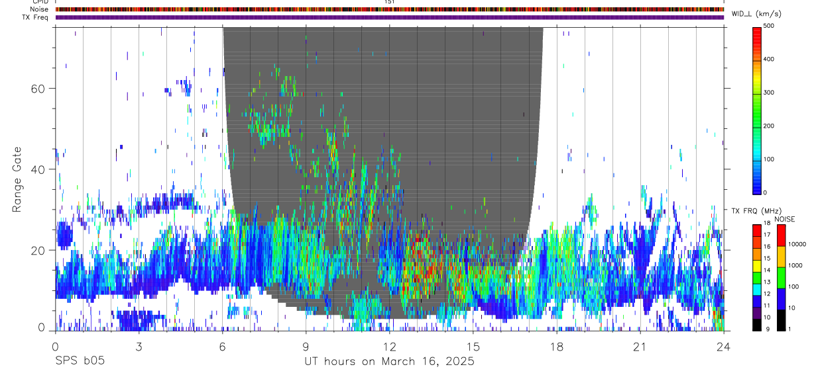This screenshot has width=814, height=375.
Task: Click NOISE legend label 1000
Action: click(795, 265)
